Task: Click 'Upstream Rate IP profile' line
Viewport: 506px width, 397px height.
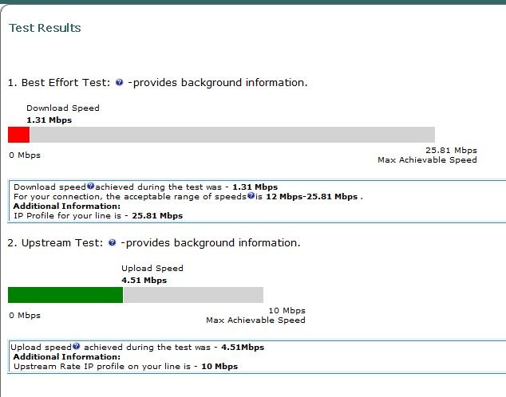Action: (125, 367)
